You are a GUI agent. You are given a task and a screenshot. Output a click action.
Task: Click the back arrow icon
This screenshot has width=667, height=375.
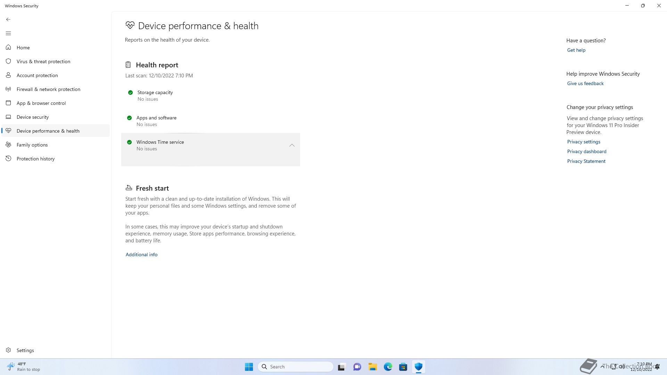pos(8,19)
